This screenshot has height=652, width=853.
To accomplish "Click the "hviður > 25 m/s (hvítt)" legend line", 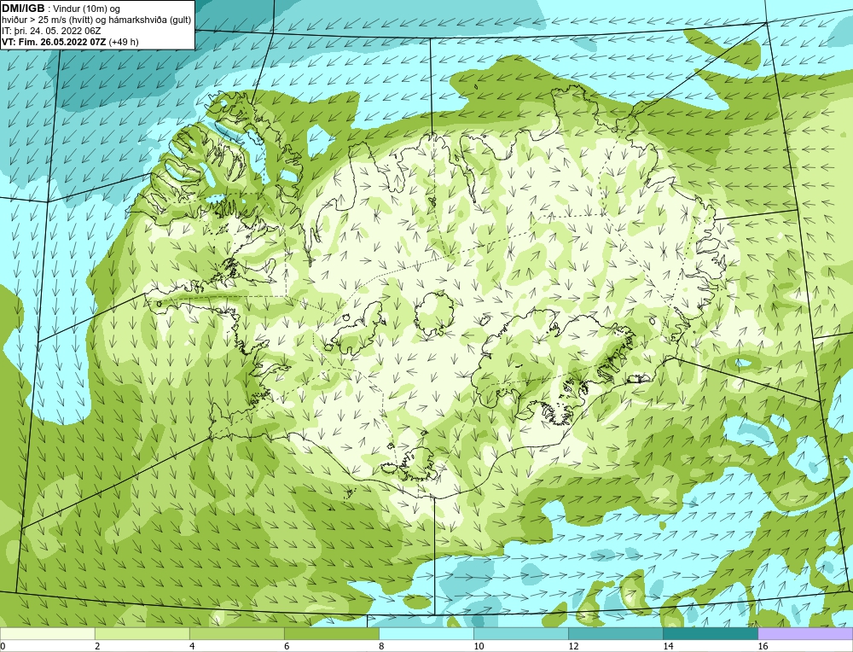I will point(46,20).
